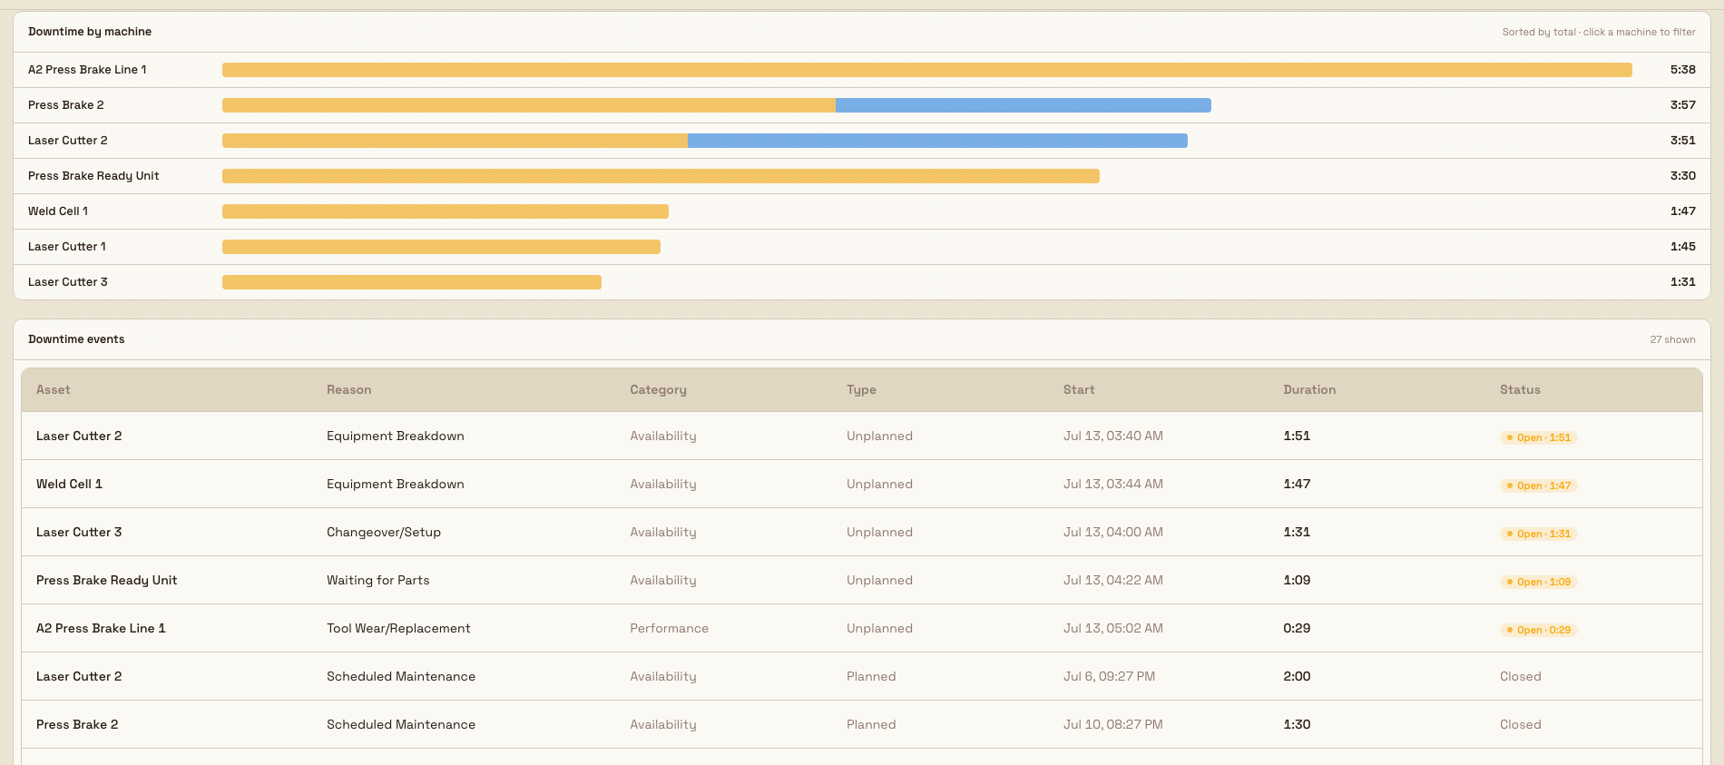Click the Performance category cell
This screenshot has height=765, width=1724.
pos(670,629)
